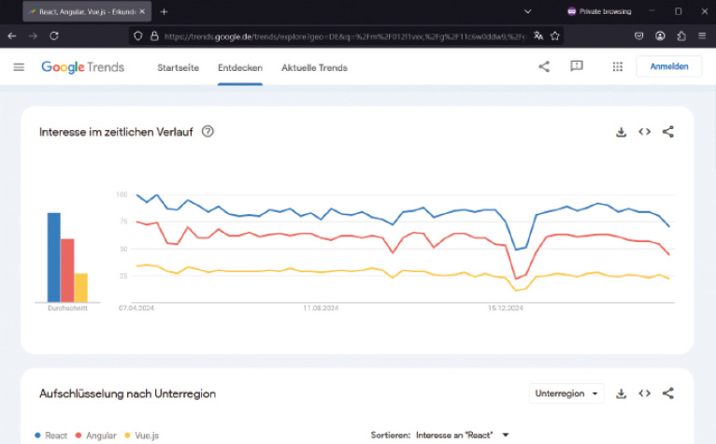The image size is (716, 444).
Task: Close the React, Angular, Vue.js tab
Action: click(142, 12)
